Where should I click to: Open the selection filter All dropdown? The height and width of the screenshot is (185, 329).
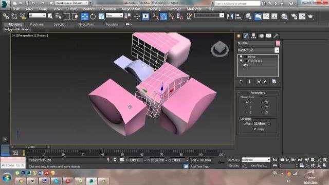point(37,15)
